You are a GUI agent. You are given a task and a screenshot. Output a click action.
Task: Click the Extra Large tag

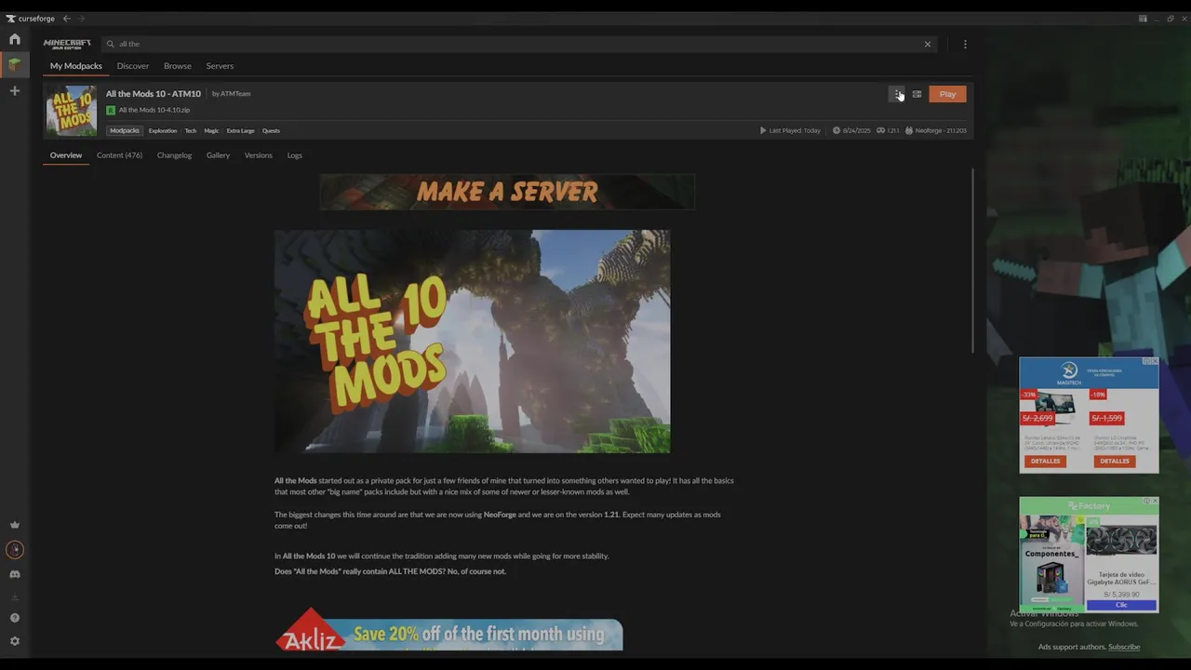pos(240,131)
